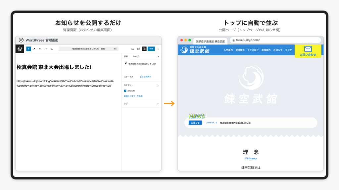Open the 道場理念 nav menu item
The image size is (339, 190).
[x=240, y=50]
